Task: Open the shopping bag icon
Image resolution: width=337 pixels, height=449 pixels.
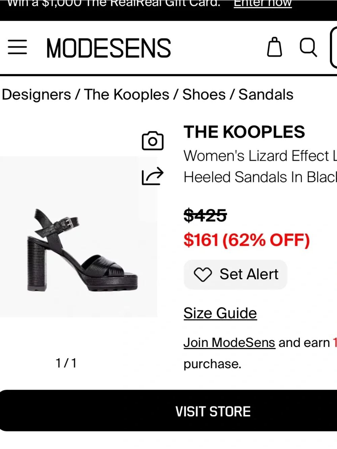Action: pyautogui.click(x=274, y=47)
